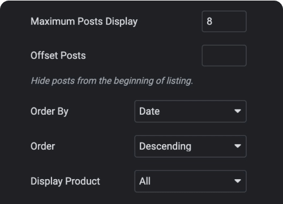The width and height of the screenshot is (283, 204).
Task: Click the "Order By" label
Action: click(49, 111)
